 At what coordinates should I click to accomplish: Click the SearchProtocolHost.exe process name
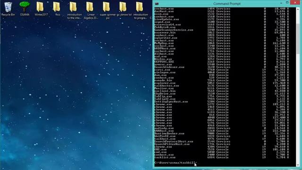click(x=174, y=142)
